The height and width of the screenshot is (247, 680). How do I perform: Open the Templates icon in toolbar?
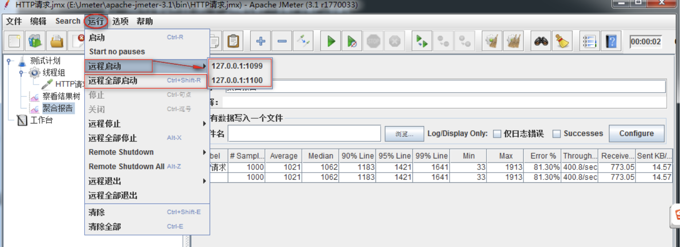click(x=36, y=42)
